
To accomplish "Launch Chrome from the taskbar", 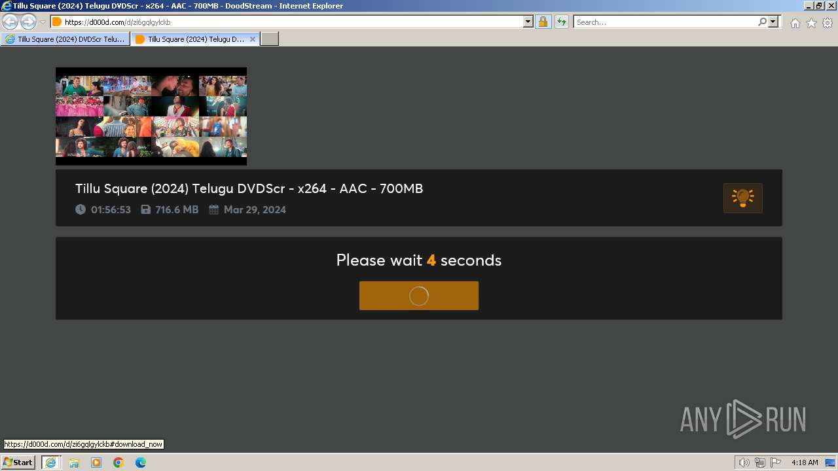I will (x=118, y=462).
